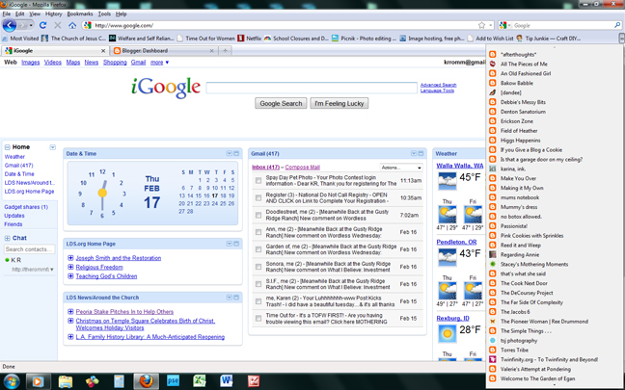Maximize the Gmail gadget
This screenshot has height=390, width=625.
[x=421, y=154]
